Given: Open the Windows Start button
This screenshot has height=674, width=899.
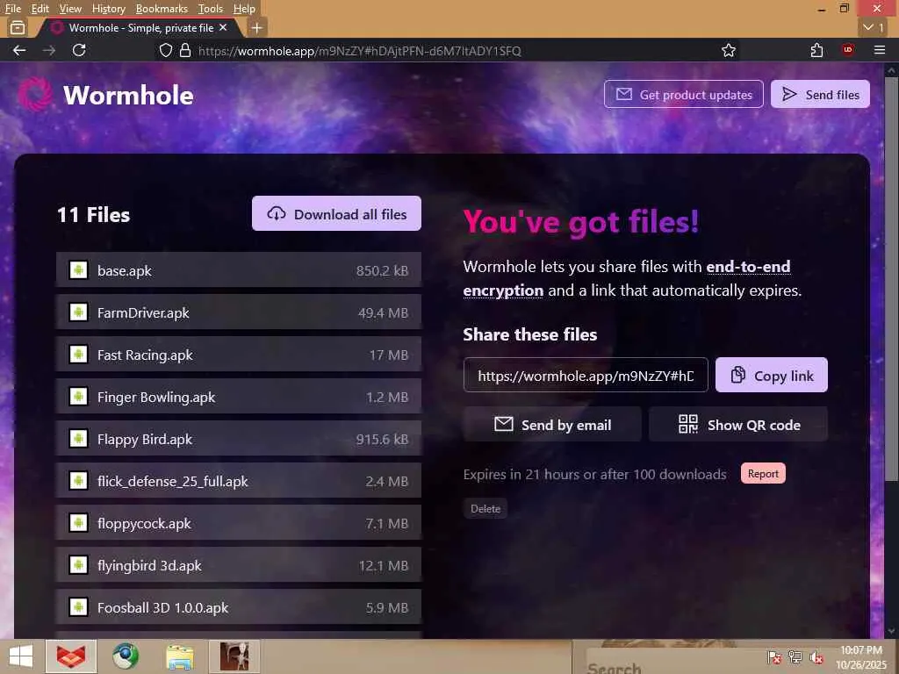Looking at the screenshot, I should tap(21, 656).
